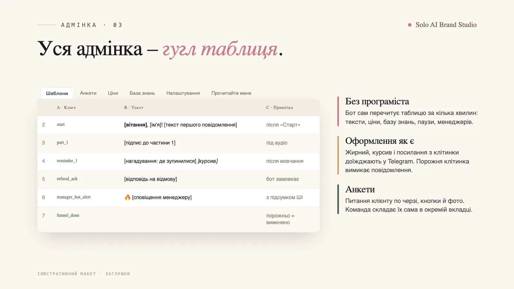Select the Ціни tab
Screen dimensions: 514x289
pos(113,93)
